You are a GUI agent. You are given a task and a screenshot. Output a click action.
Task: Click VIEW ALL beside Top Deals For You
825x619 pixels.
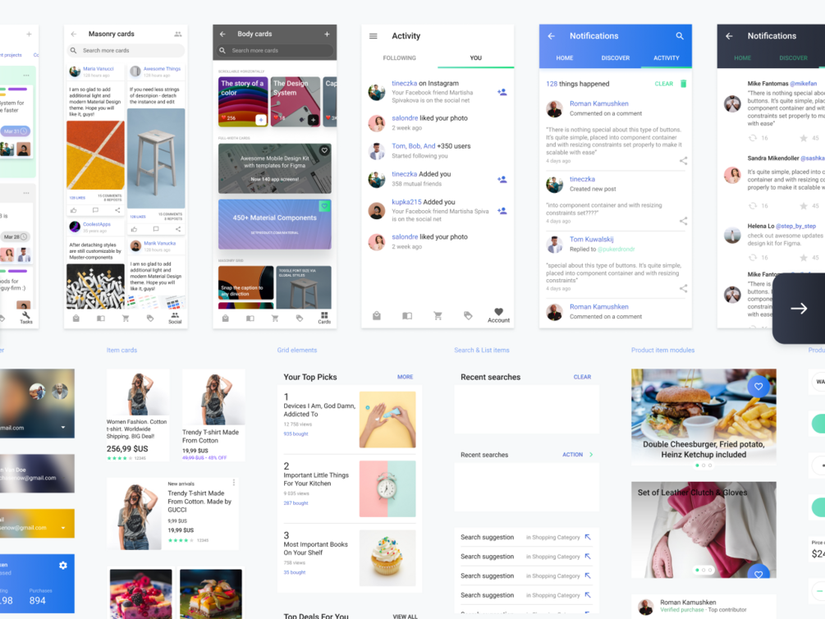[406, 617]
